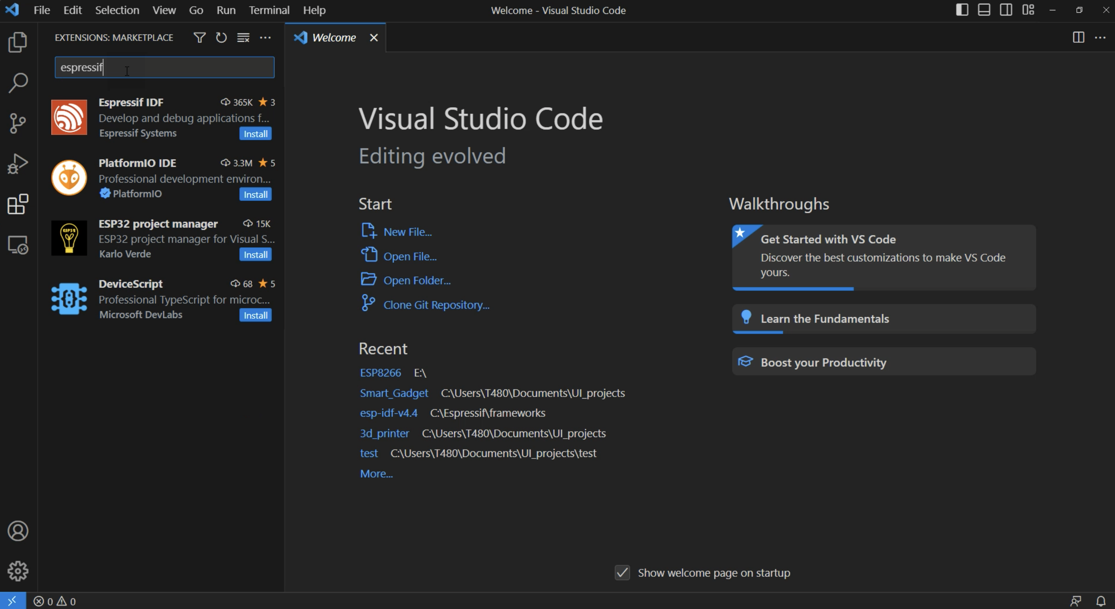Install the Espressif IDF extension
Image resolution: width=1115 pixels, height=609 pixels.
(255, 133)
